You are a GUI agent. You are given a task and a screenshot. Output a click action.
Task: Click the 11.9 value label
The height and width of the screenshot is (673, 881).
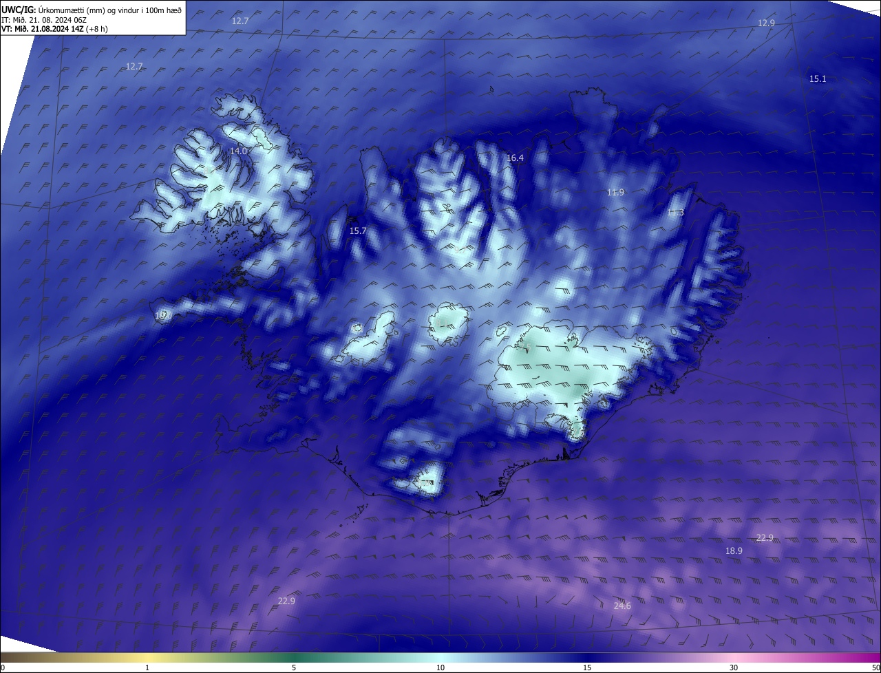[615, 193]
